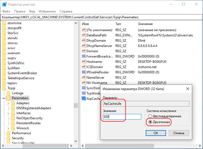The width and height of the screenshot is (203, 149).
Task: Click tree pane scroll up arrow
Action: (76, 23)
